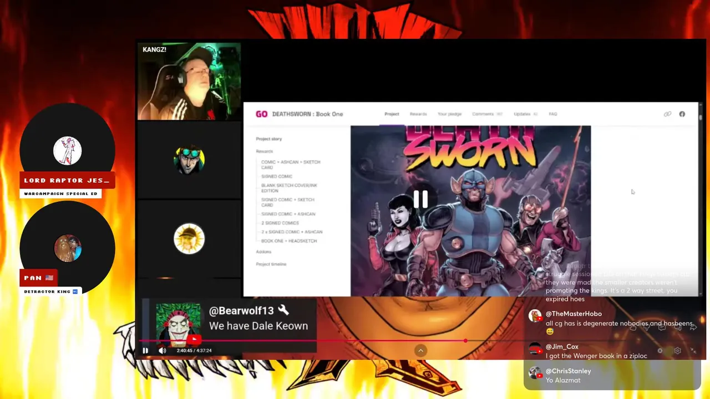
Task: Open the Facebook share icon on the campaign page
Action: (x=682, y=114)
